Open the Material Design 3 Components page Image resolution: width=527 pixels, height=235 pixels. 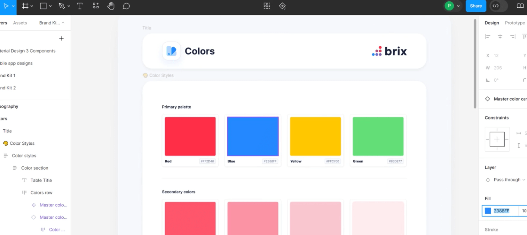click(28, 51)
